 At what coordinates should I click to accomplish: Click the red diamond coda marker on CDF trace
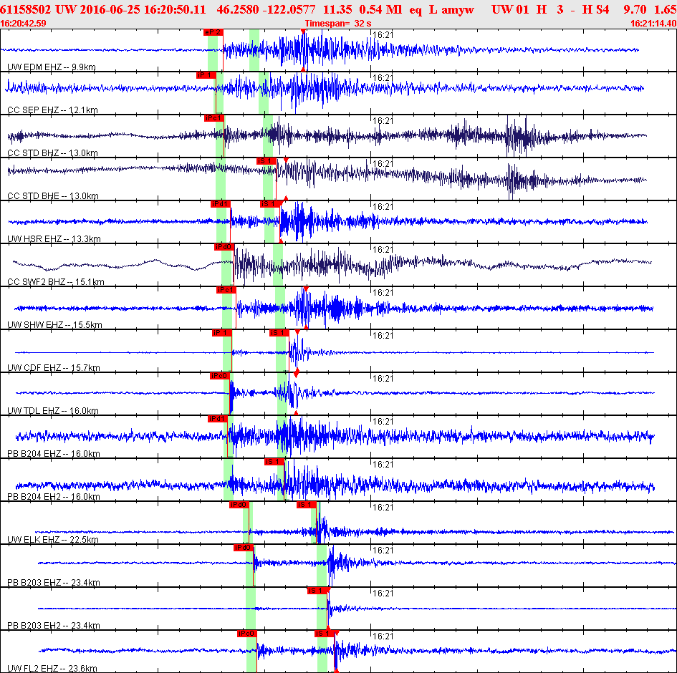click(x=296, y=373)
